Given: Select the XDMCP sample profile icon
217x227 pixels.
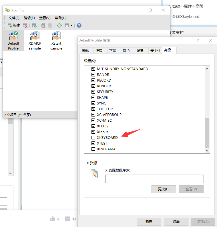Looking at the screenshot, I should 35,41.
